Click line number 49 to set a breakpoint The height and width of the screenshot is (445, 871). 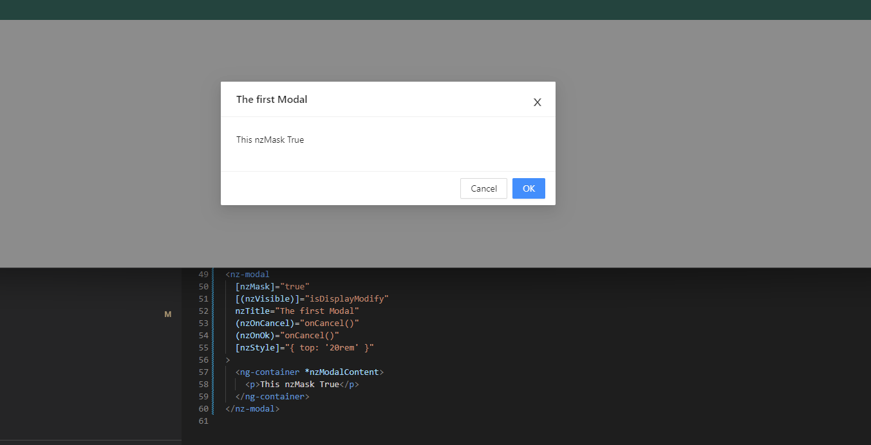click(203, 274)
